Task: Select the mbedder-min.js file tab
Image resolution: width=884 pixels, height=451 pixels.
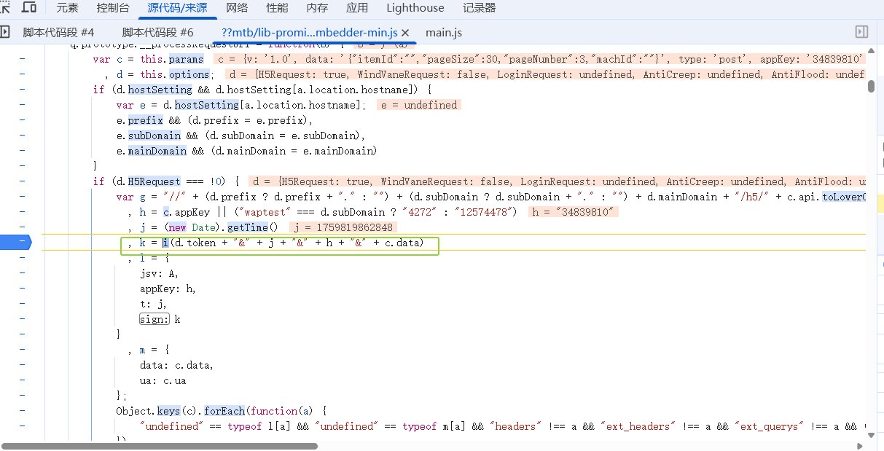Action: [x=309, y=33]
